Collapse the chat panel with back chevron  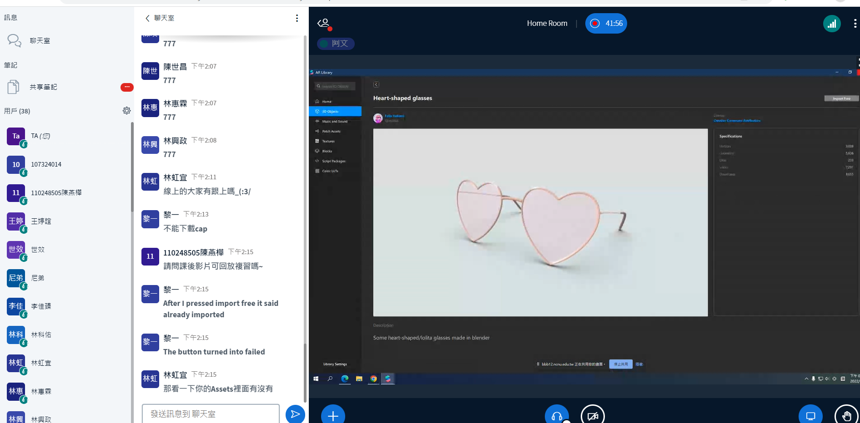tap(147, 18)
